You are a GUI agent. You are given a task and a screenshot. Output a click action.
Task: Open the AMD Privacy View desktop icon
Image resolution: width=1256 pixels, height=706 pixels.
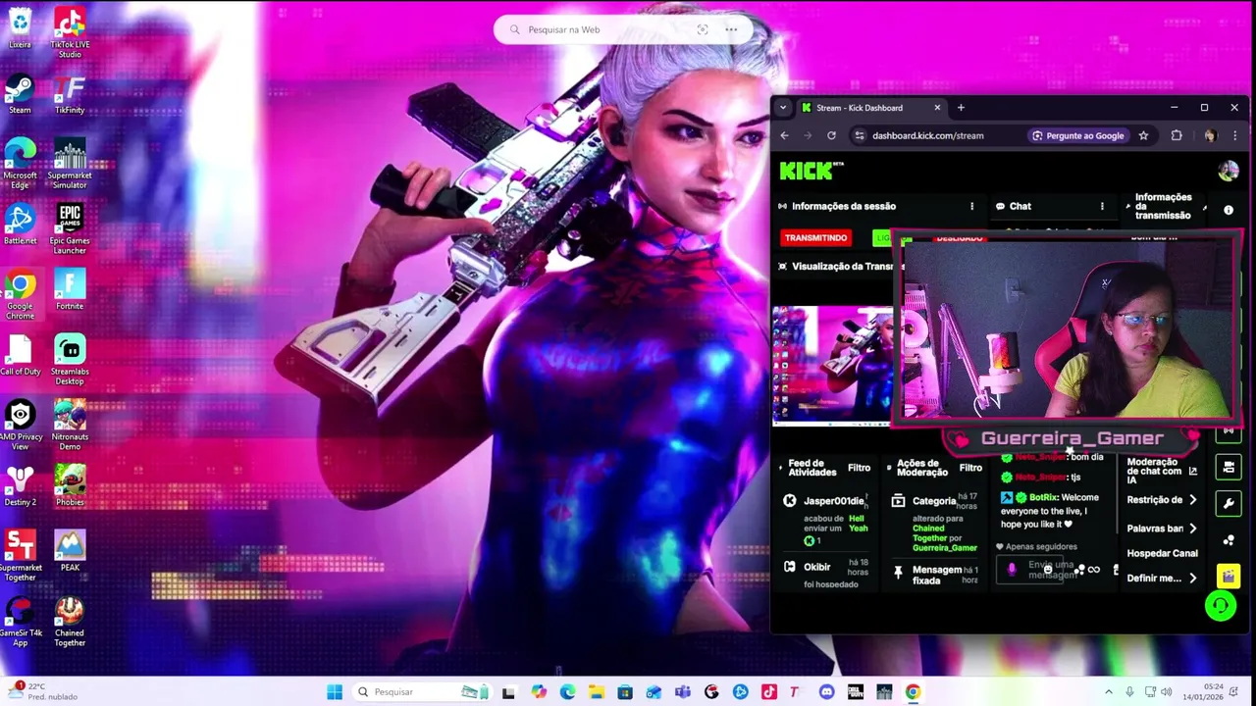click(x=20, y=425)
